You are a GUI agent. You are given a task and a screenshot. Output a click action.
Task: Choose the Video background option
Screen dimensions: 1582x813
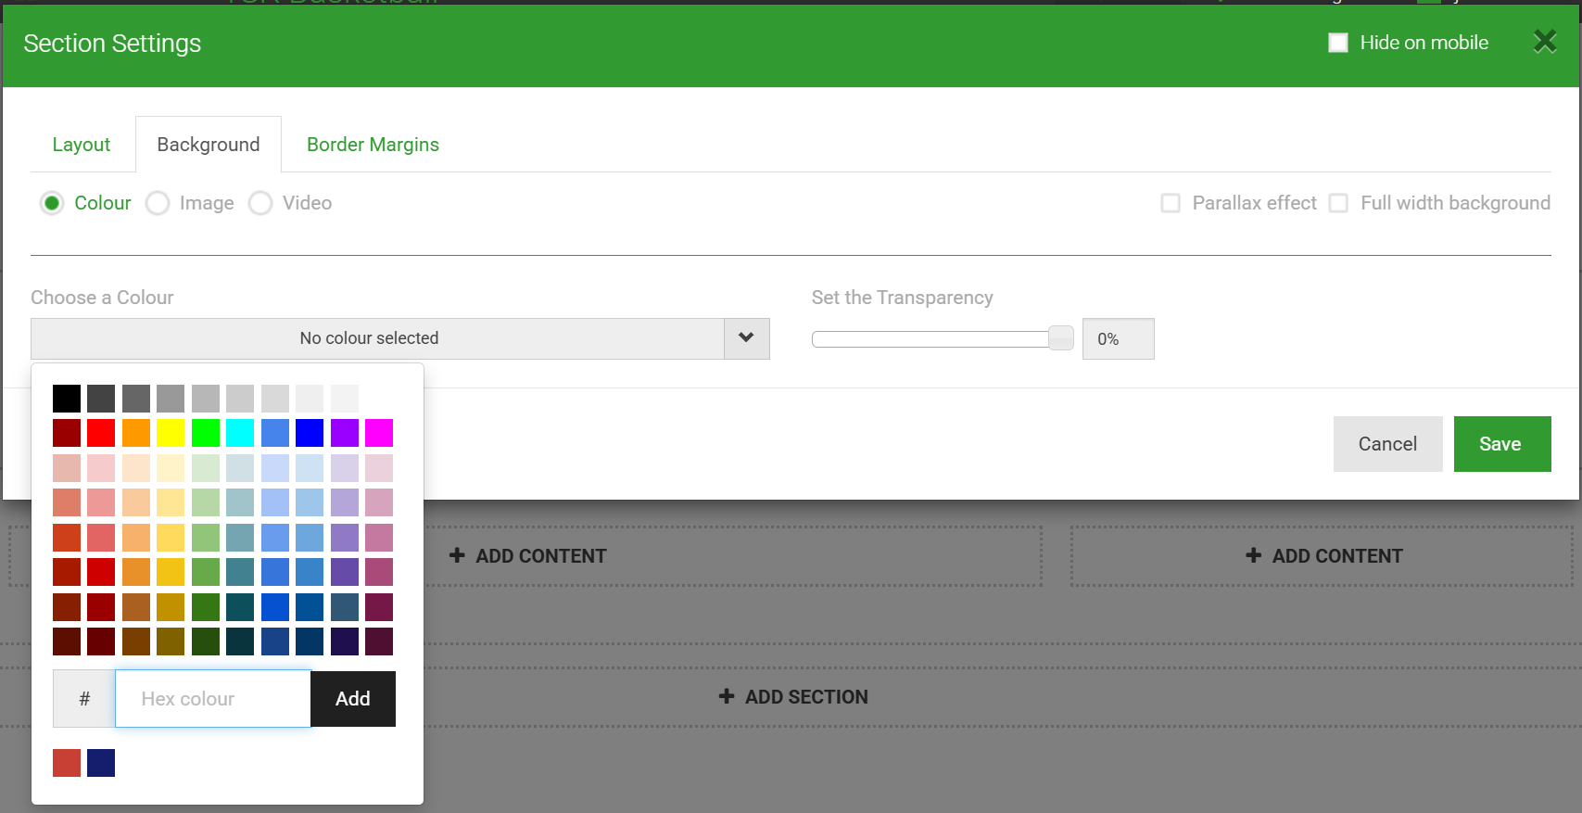pyautogui.click(x=260, y=203)
